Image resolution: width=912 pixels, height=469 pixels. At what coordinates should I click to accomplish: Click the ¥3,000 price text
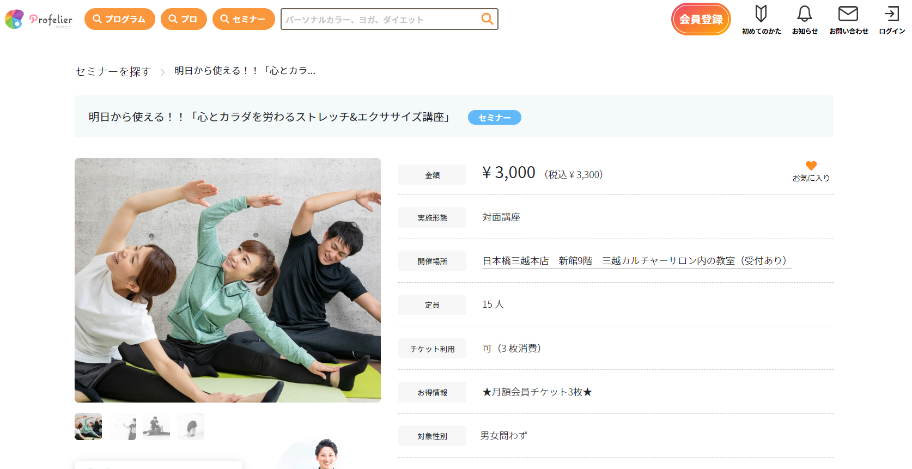point(509,173)
